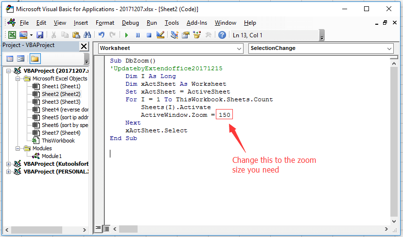This screenshot has width=403, height=237.
Task: Open the Run menu
Action: pyautogui.click(x=152, y=23)
